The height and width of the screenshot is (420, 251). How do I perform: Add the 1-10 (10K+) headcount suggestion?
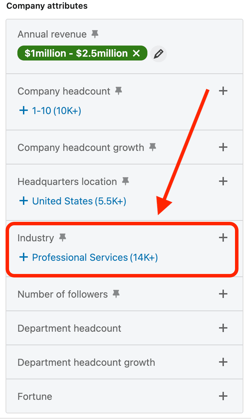(50, 111)
